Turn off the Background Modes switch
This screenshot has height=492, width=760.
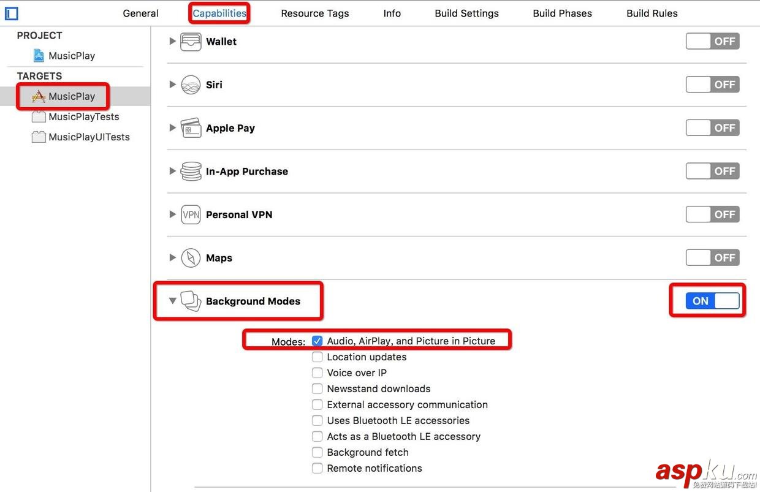pos(712,301)
